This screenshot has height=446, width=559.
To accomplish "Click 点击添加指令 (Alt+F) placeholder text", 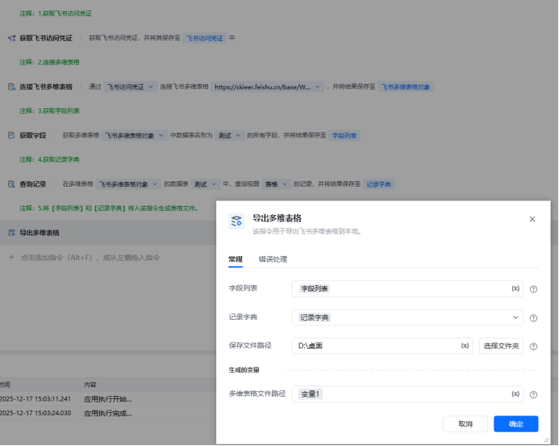I will tap(90, 258).
